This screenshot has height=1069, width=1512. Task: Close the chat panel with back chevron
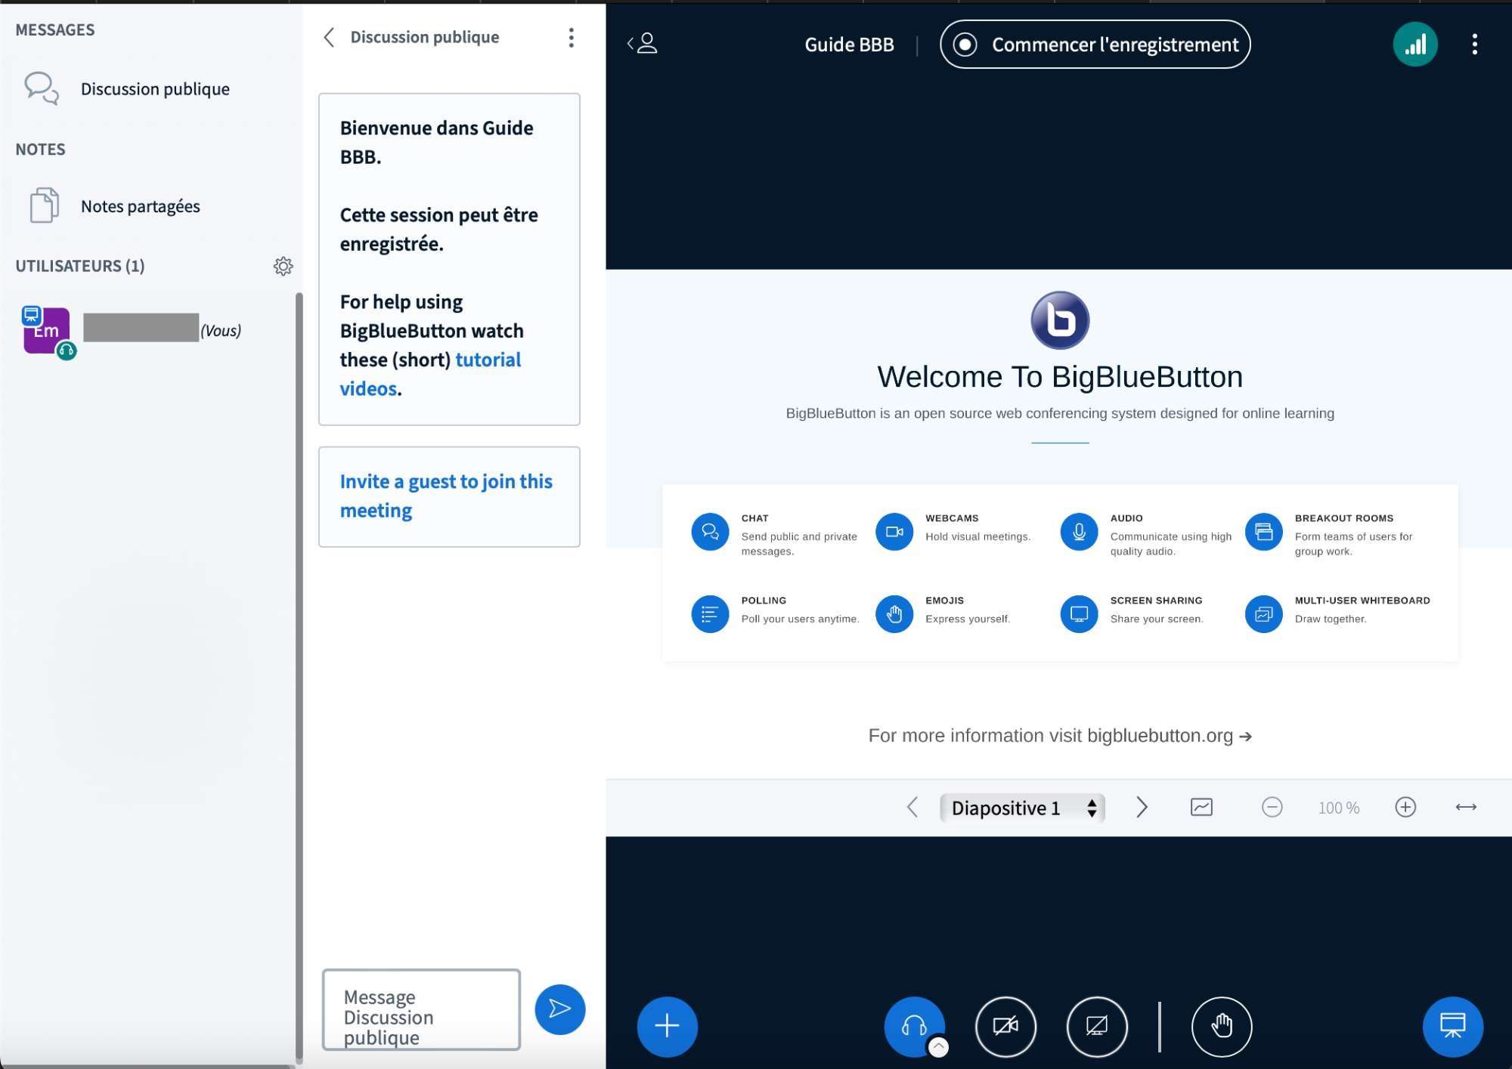[329, 37]
